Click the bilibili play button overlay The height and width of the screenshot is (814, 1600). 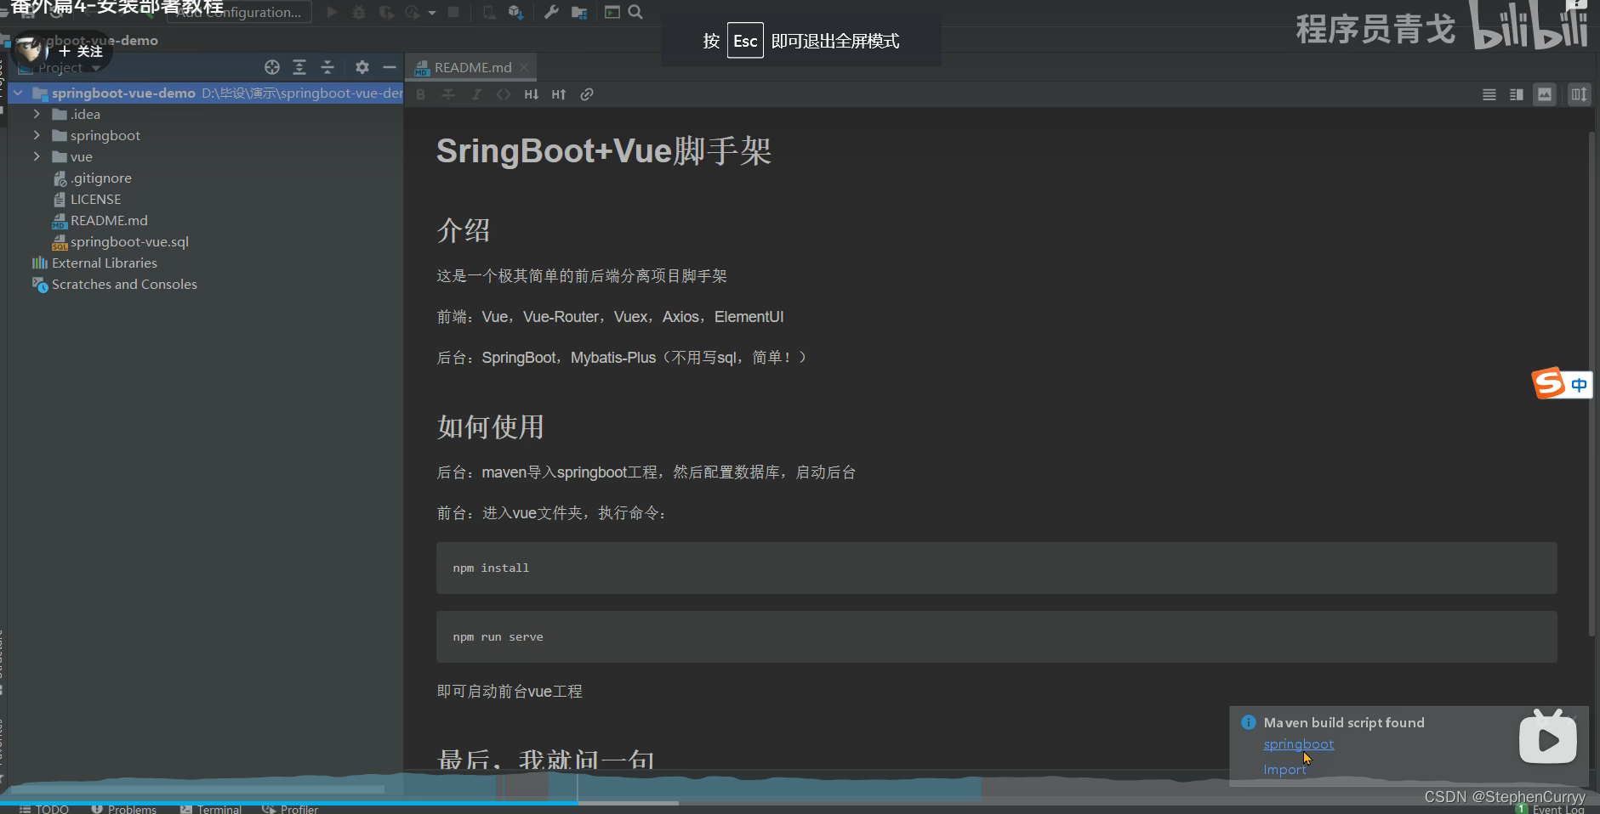(1547, 738)
